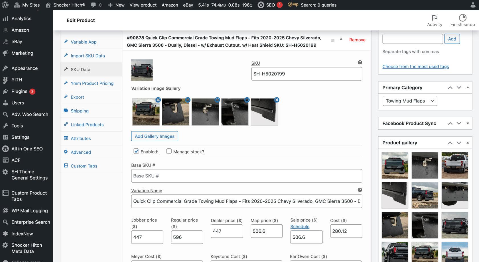
Task: Switch to the Ymm Product Pricing tab
Action: (x=92, y=83)
